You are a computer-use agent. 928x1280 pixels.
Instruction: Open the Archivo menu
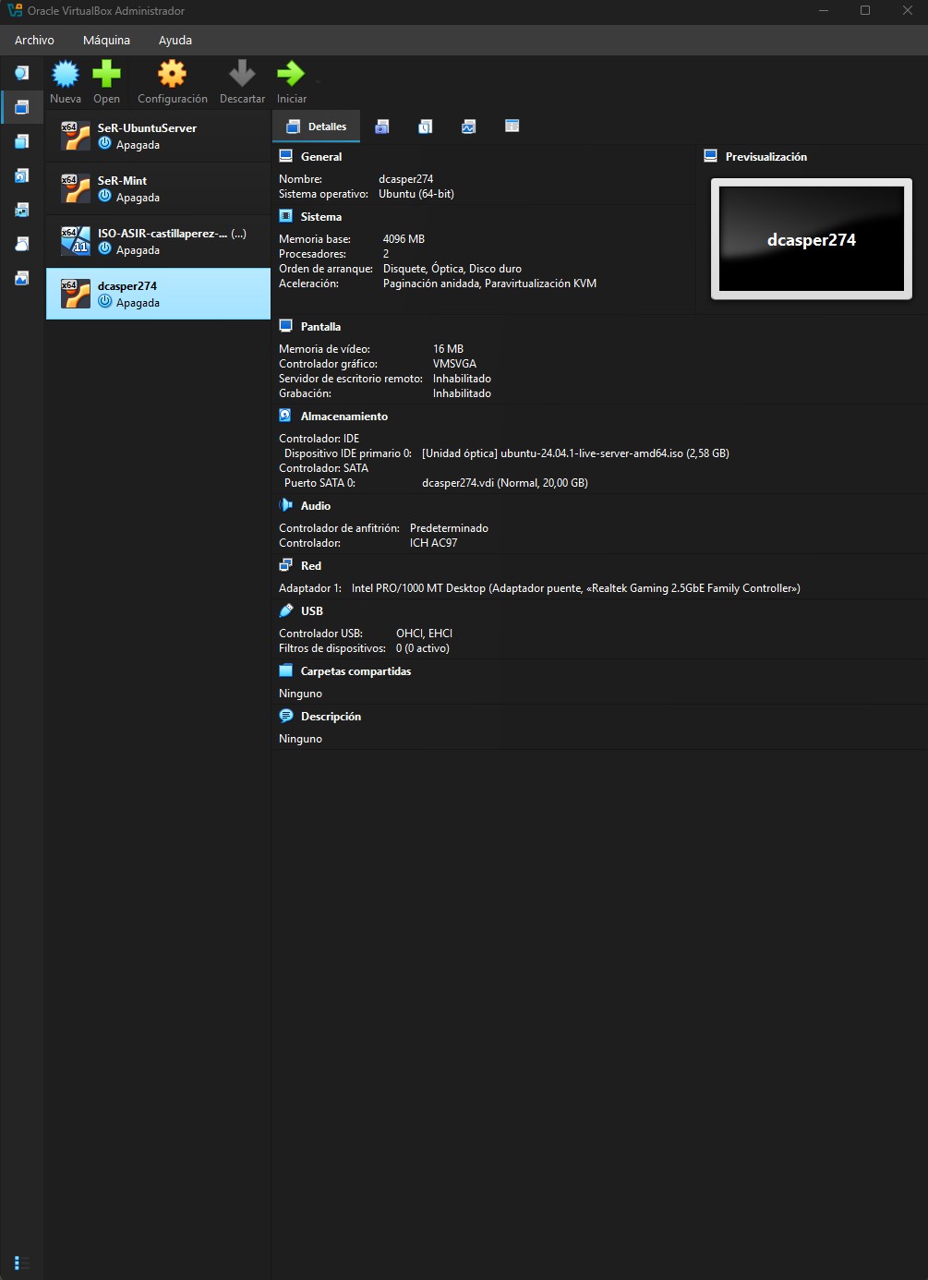[x=34, y=41]
